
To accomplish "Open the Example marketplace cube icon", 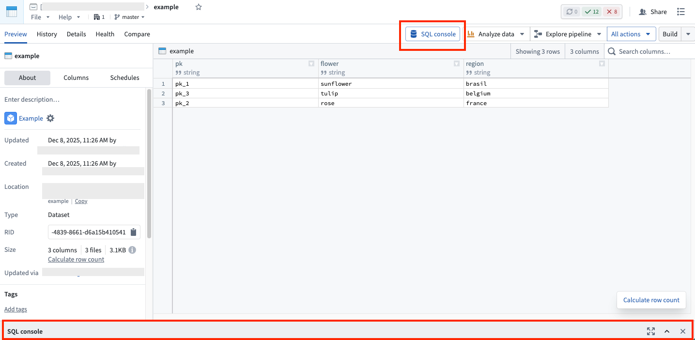I will (x=10, y=118).
